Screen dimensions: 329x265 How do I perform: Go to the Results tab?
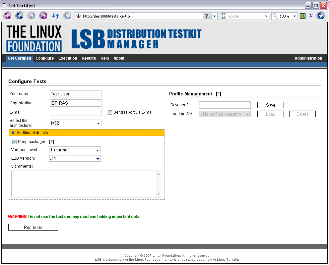pyautogui.click(x=89, y=58)
